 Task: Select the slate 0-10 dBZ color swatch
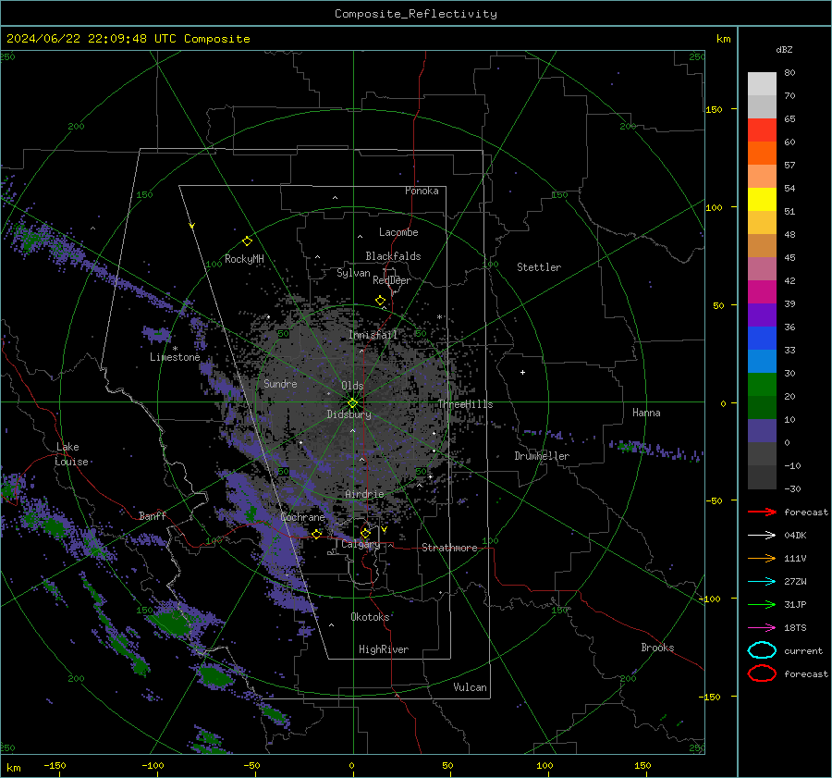pyautogui.click(x=762, y=431)
